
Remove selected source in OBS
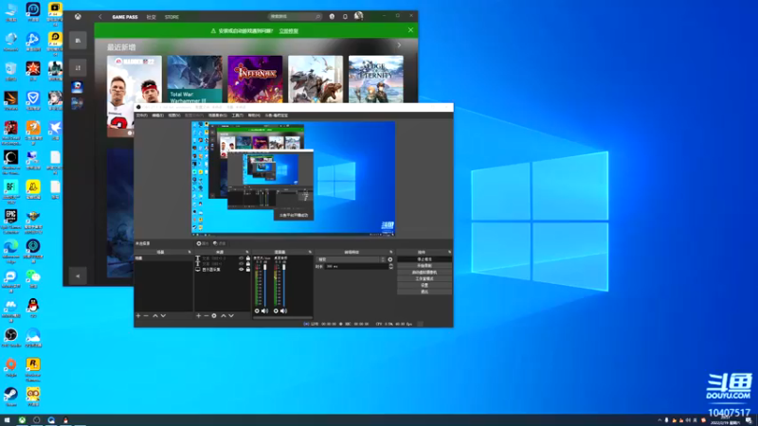pyautogui.click(x=206, y=316)
